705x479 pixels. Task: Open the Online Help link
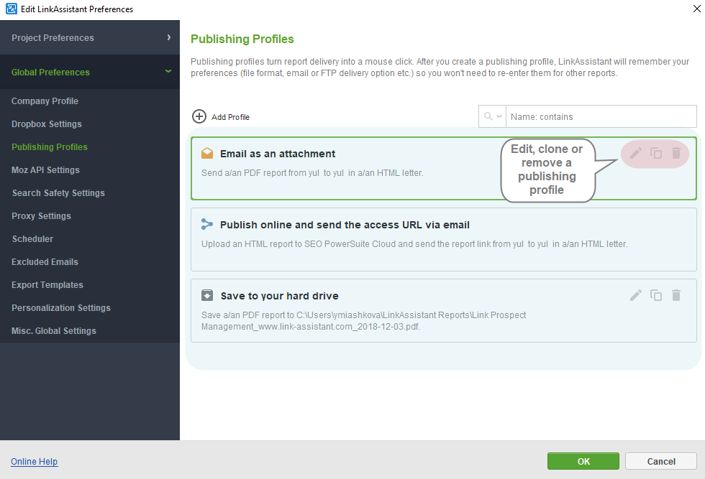click(35, 462)
